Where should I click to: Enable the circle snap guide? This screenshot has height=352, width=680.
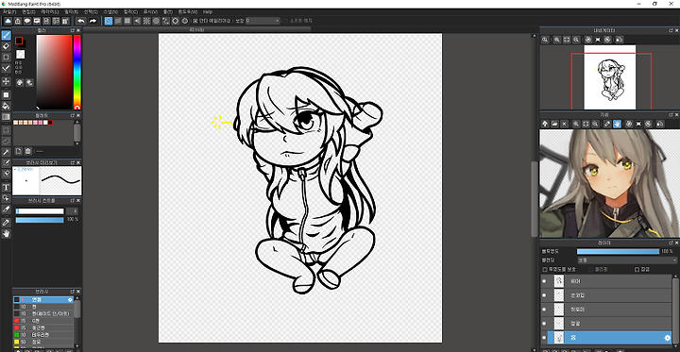[x=156, y=21]
